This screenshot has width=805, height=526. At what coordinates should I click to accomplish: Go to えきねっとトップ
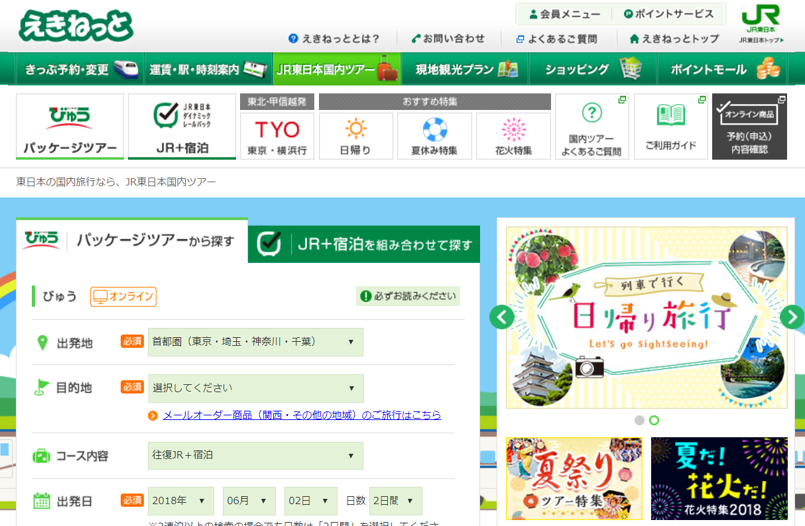tap(674, 38)
